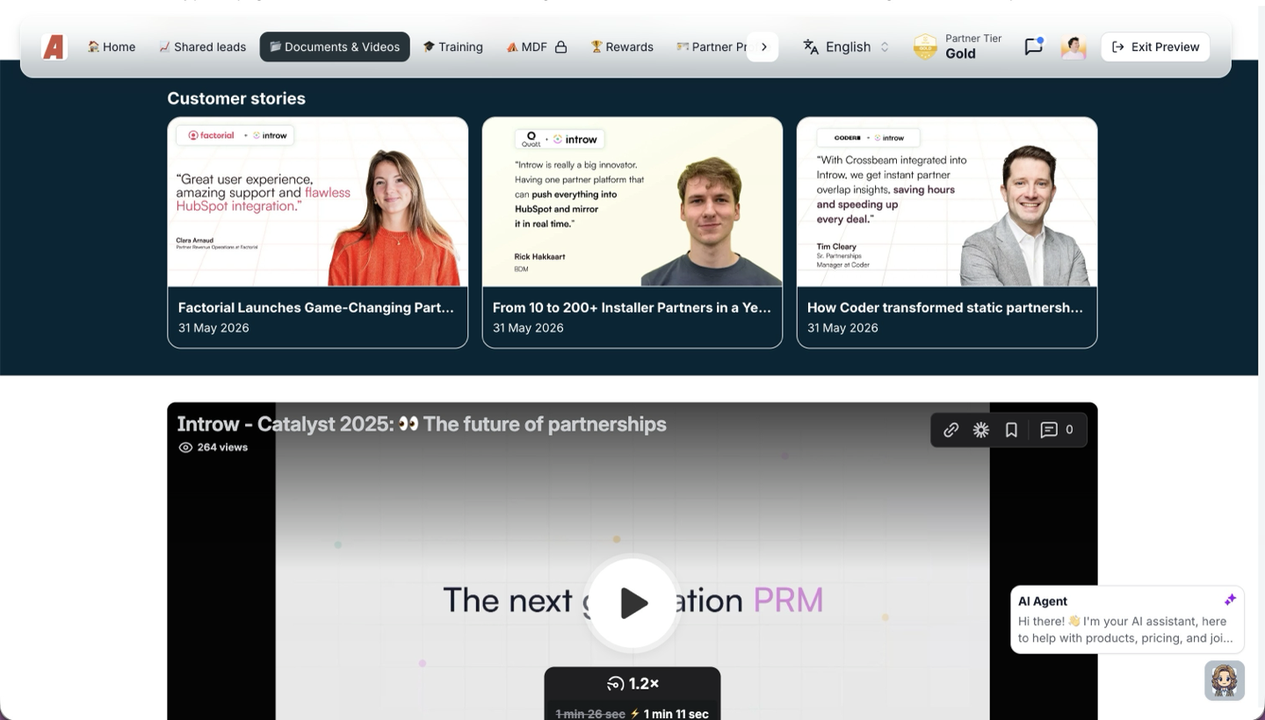Screen dimensions: 1265x720
Task: Open the Rewards tab
Action: pos(622,47)
